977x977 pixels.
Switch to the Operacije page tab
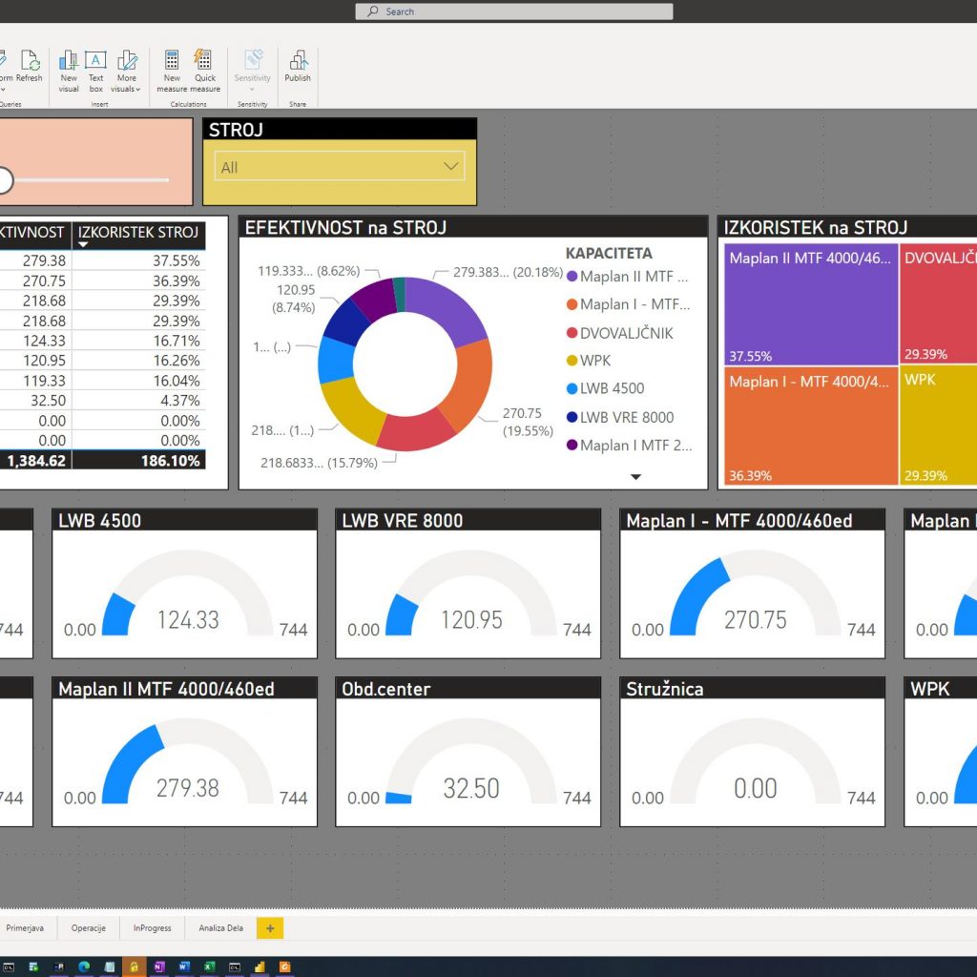[89, 927]
